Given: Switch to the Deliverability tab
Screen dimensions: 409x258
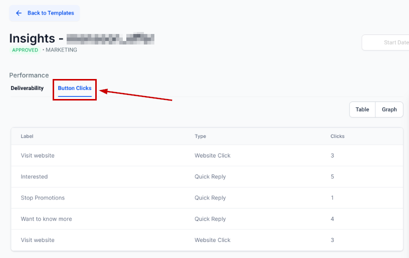Looking at the screenshot, I should point(27,88).
